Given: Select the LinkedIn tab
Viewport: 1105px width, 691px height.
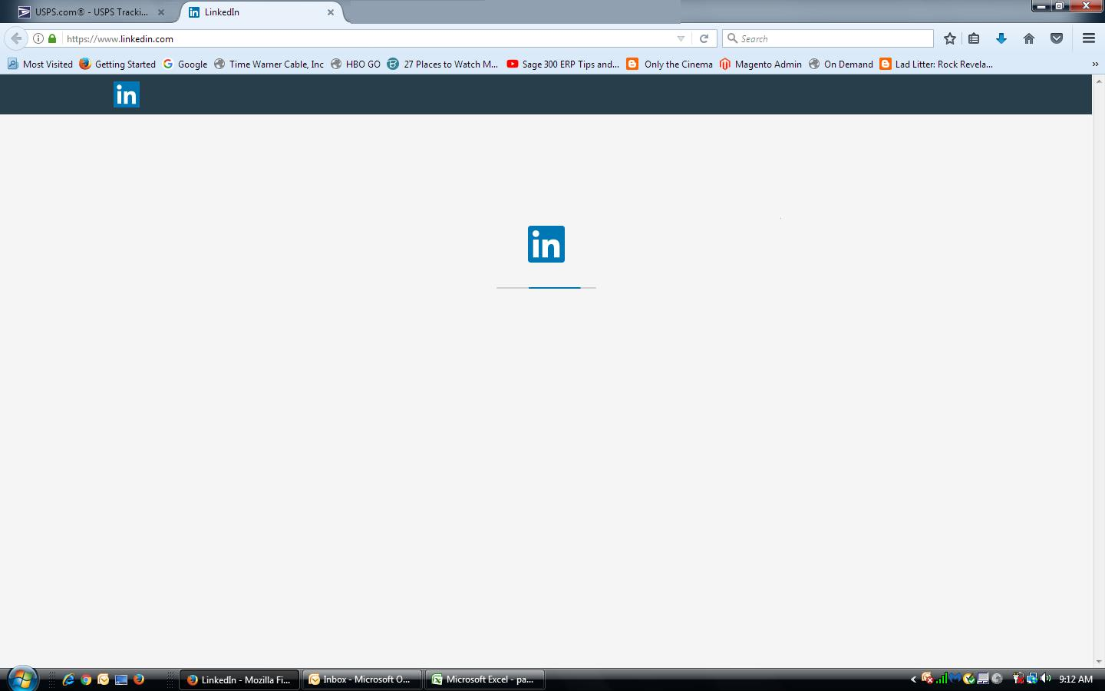Looking at the screenshot, I should (261, 12).
